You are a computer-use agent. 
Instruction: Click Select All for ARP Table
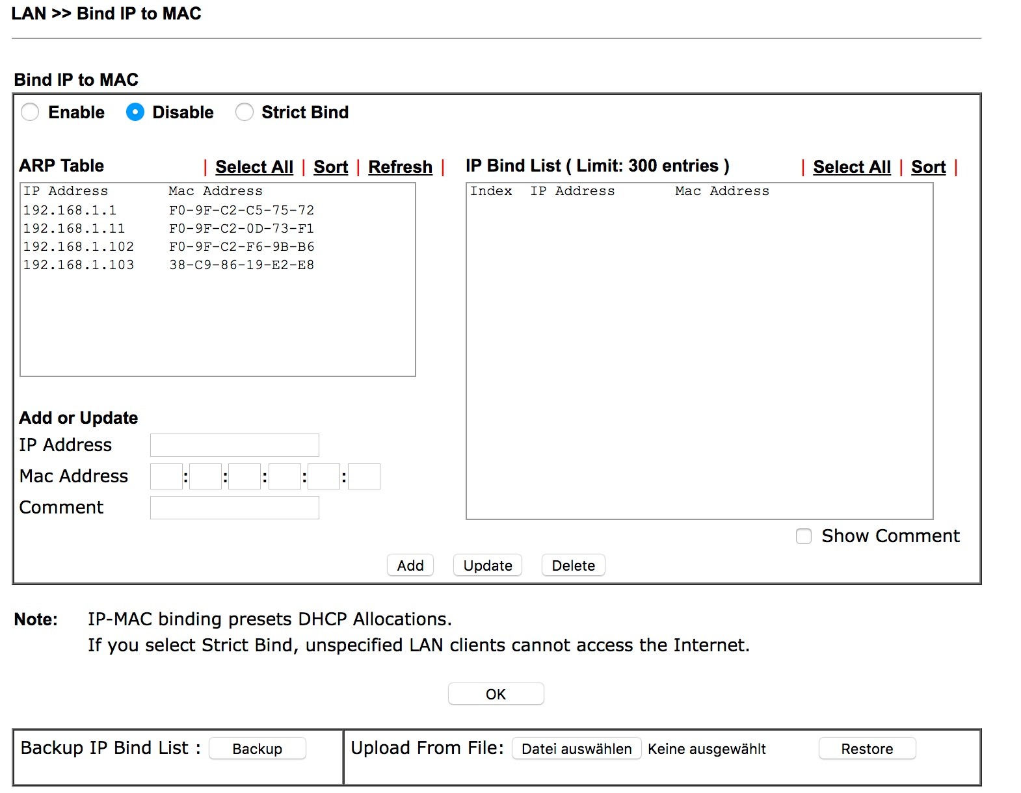(254, 167)
